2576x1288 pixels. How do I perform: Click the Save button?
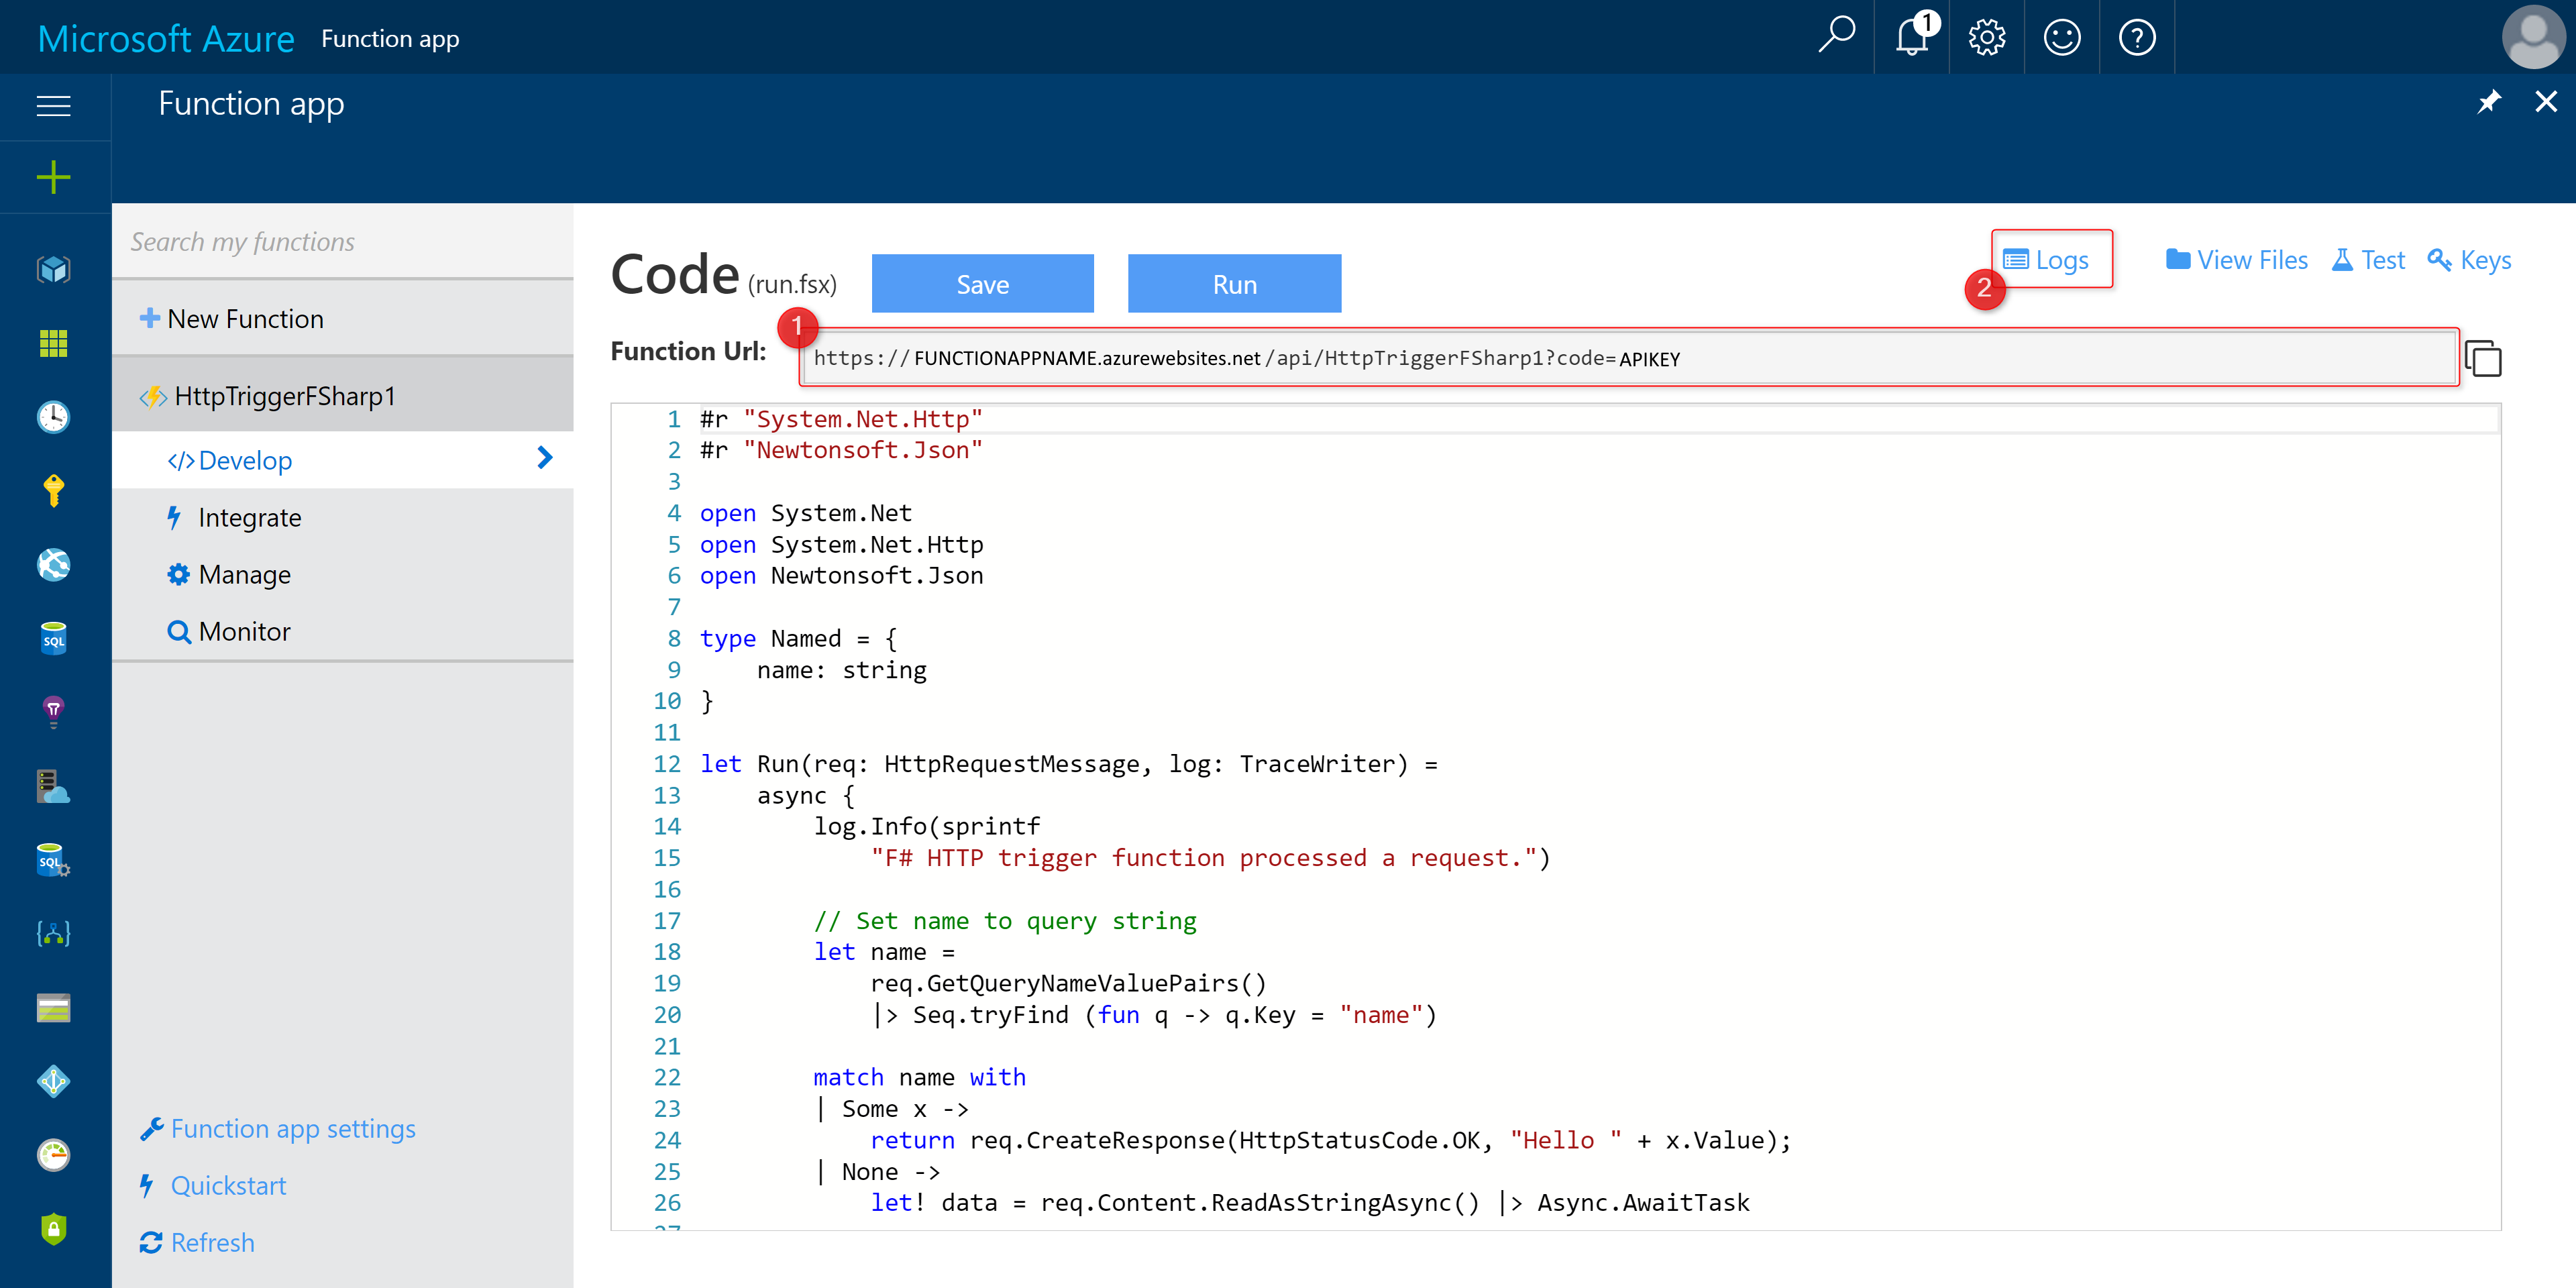[982, 284]
